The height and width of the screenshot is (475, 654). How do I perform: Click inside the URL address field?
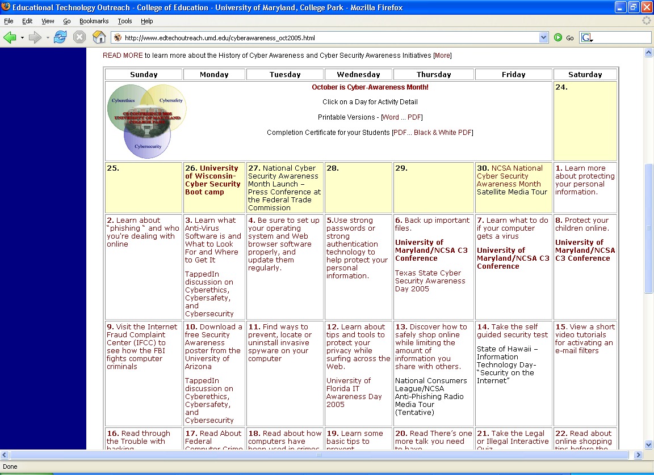click(329, 37)
